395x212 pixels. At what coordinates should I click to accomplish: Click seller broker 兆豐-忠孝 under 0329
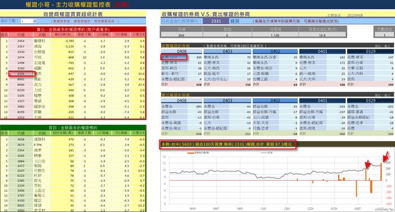[355, 123]
